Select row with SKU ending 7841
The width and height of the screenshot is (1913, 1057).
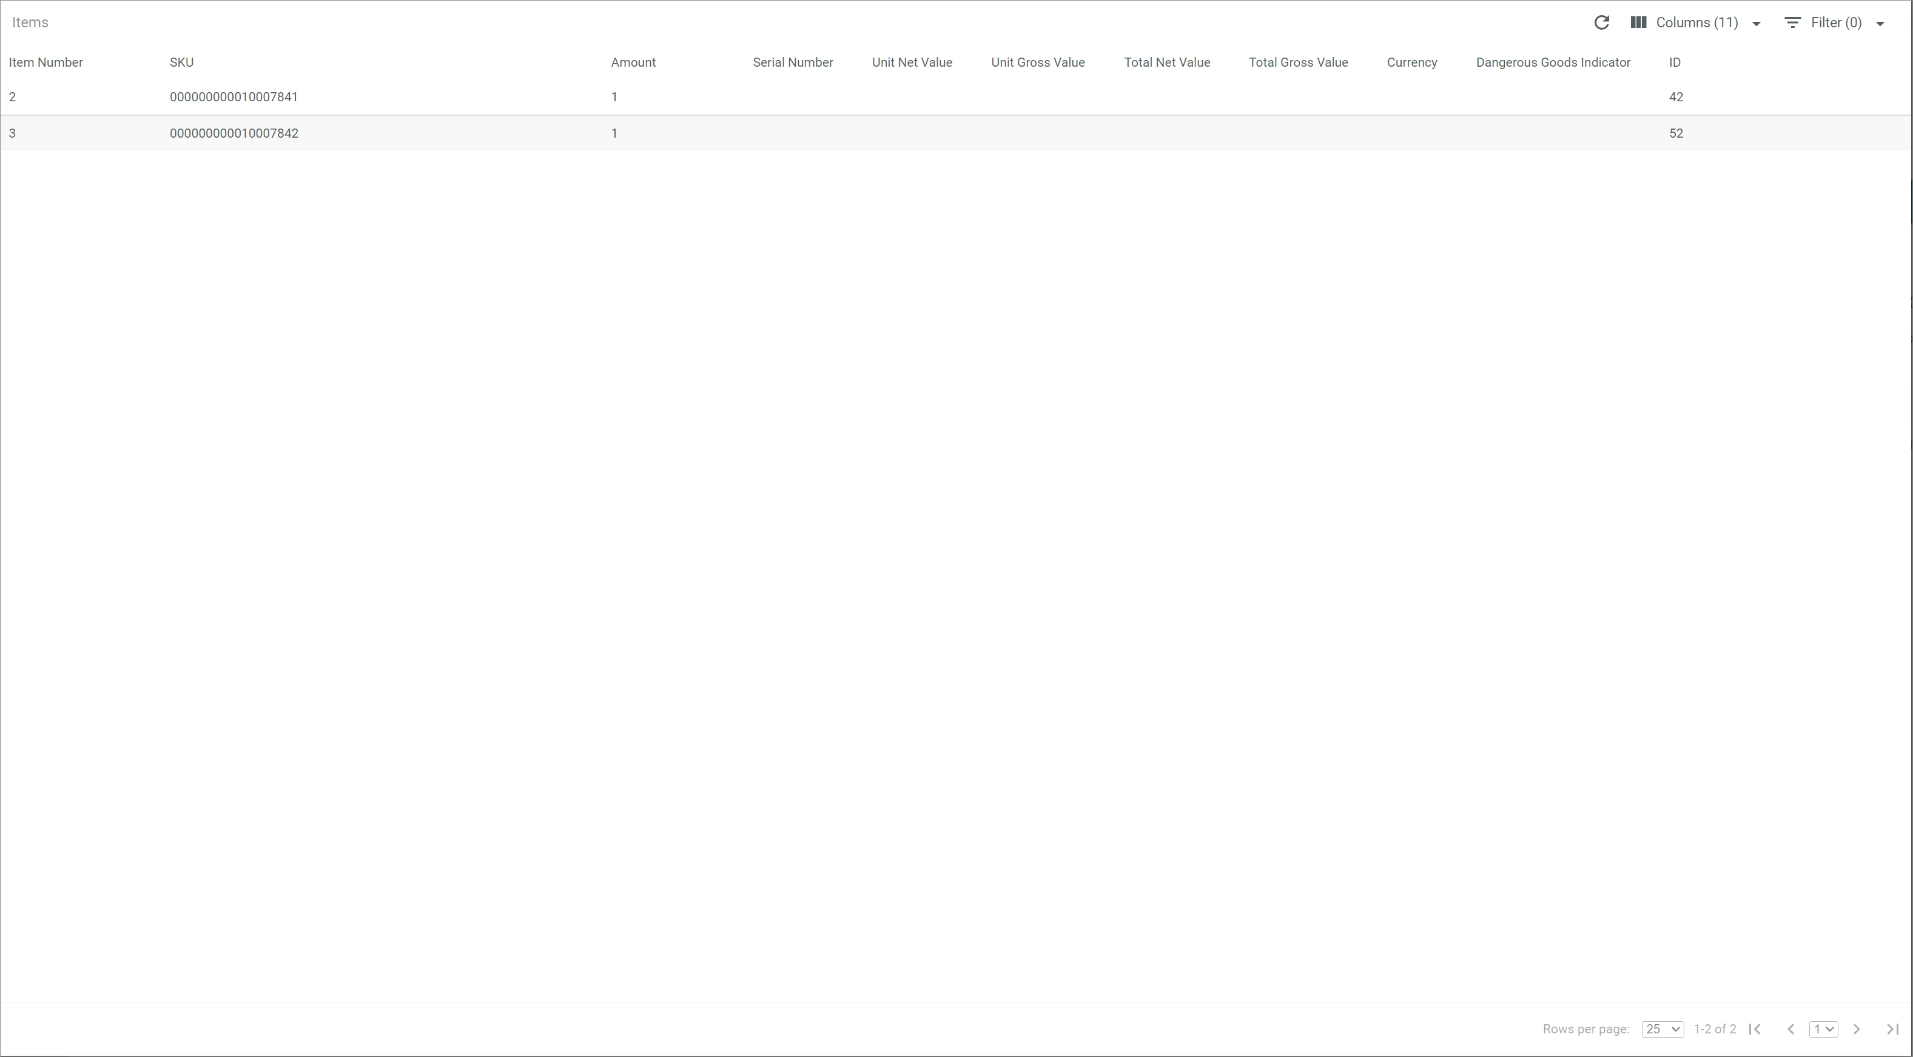234,97
